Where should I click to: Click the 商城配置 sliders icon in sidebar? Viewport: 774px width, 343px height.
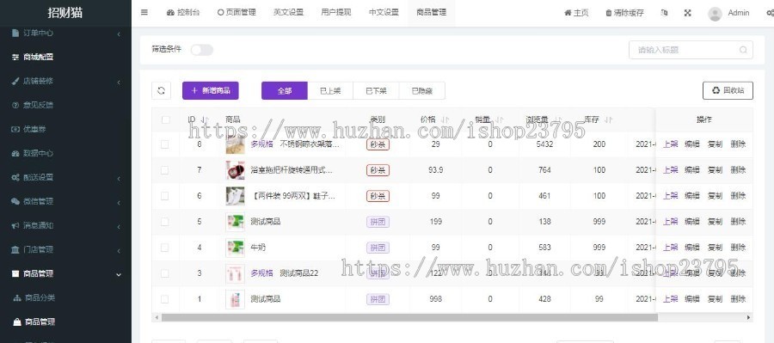click(x=15, y=58)
